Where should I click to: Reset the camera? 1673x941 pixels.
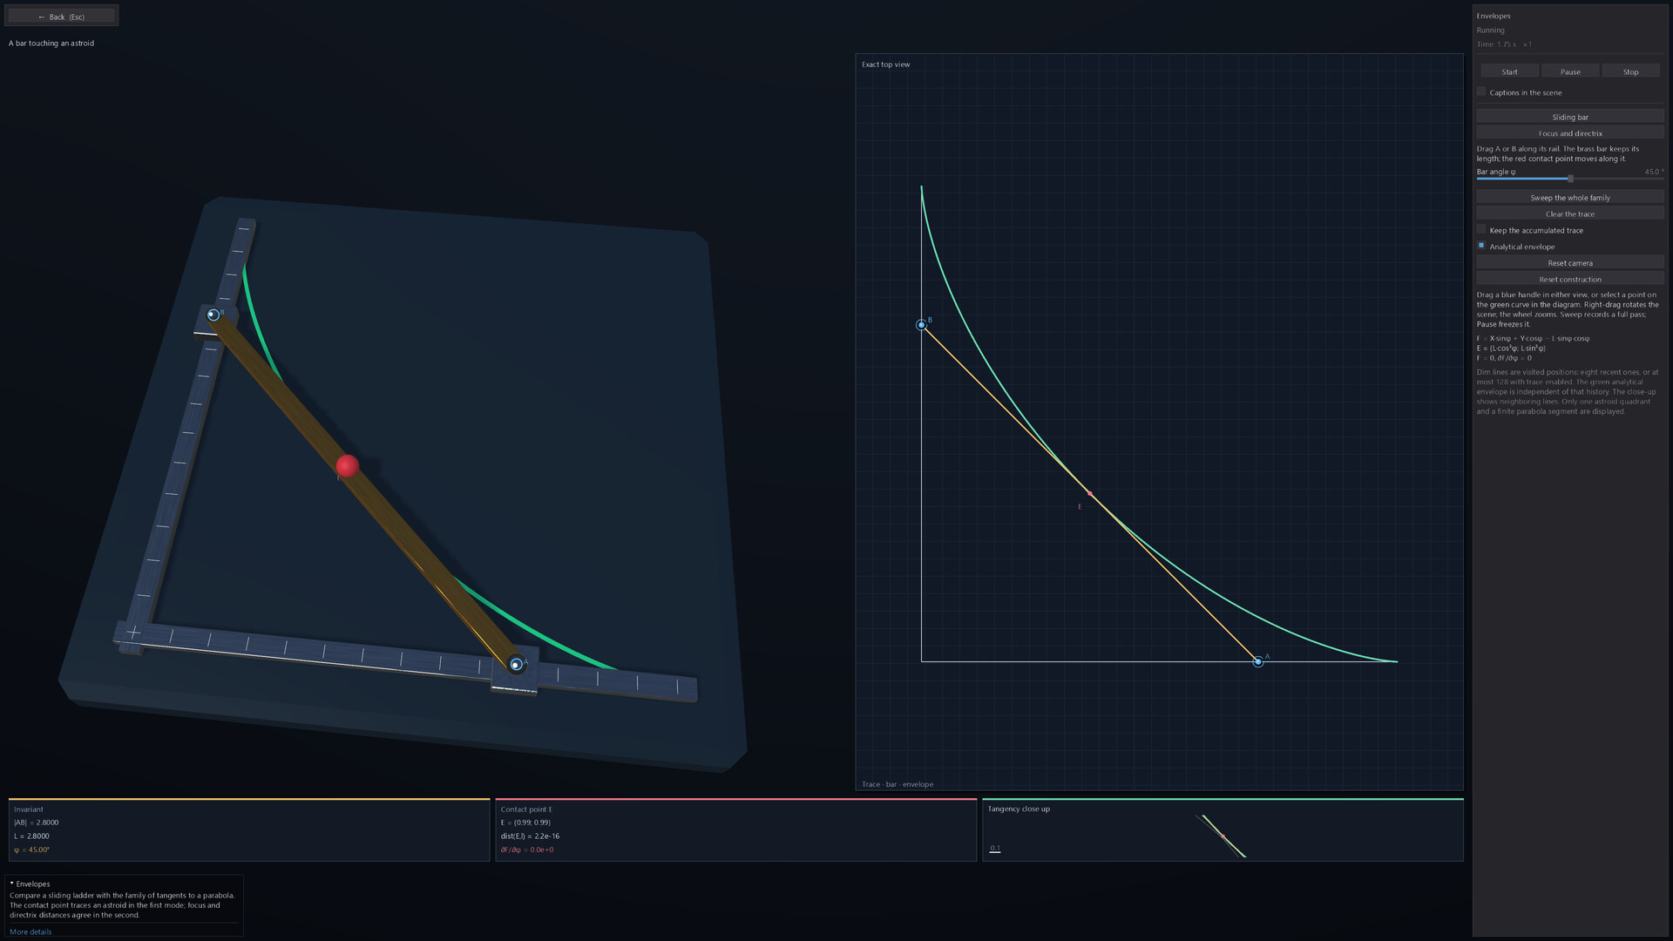click(1570, 263)
